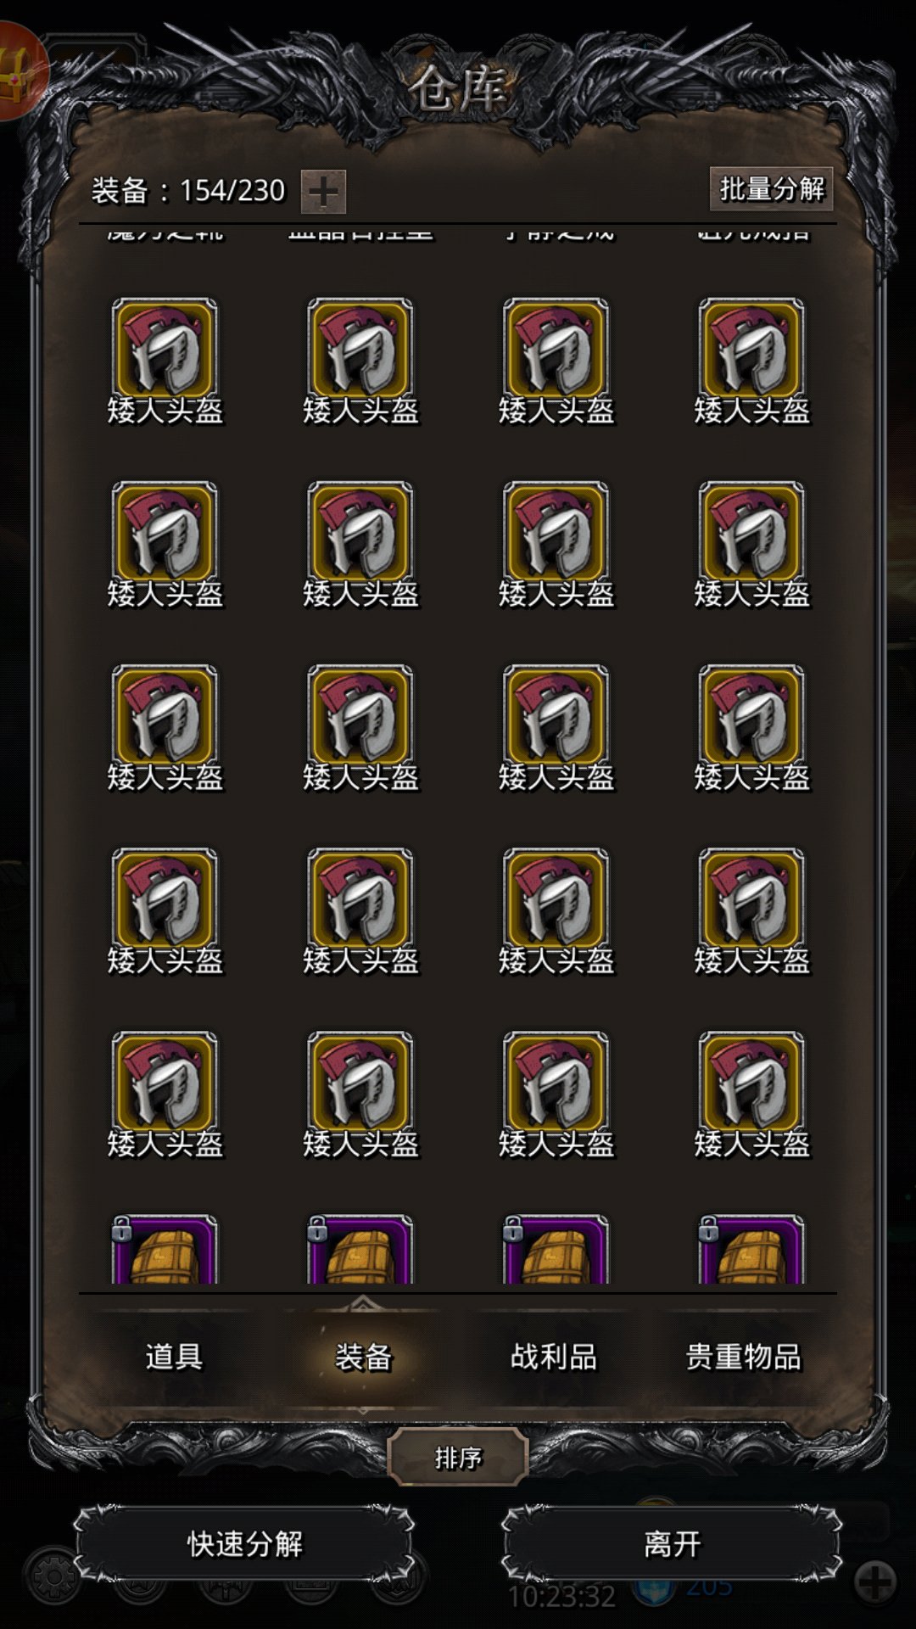Screen dimensions: 916x1629
Task: Tap the first locked purple armor item
Action: pyautogui.click(x=165, y=1249)
